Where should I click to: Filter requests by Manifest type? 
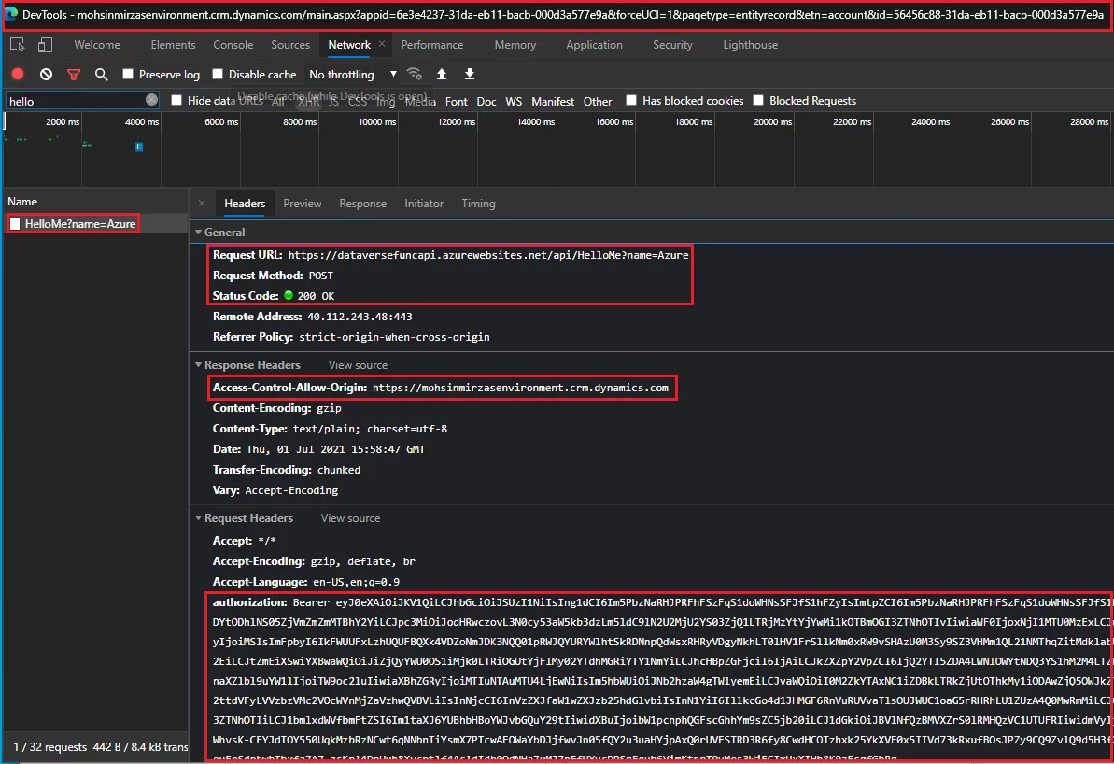click(553, 101)
